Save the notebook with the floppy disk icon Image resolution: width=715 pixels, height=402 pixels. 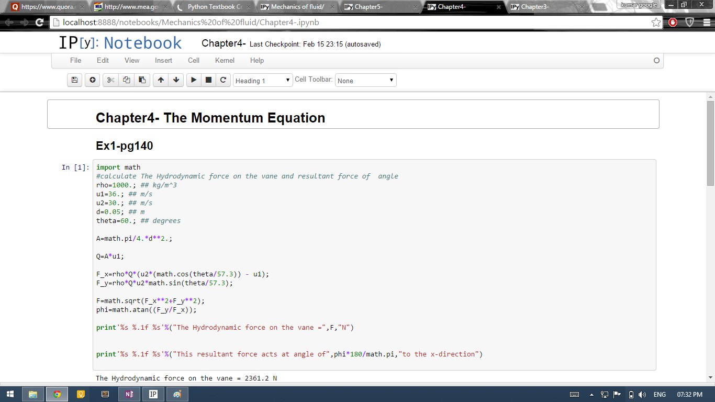[74, 80]
